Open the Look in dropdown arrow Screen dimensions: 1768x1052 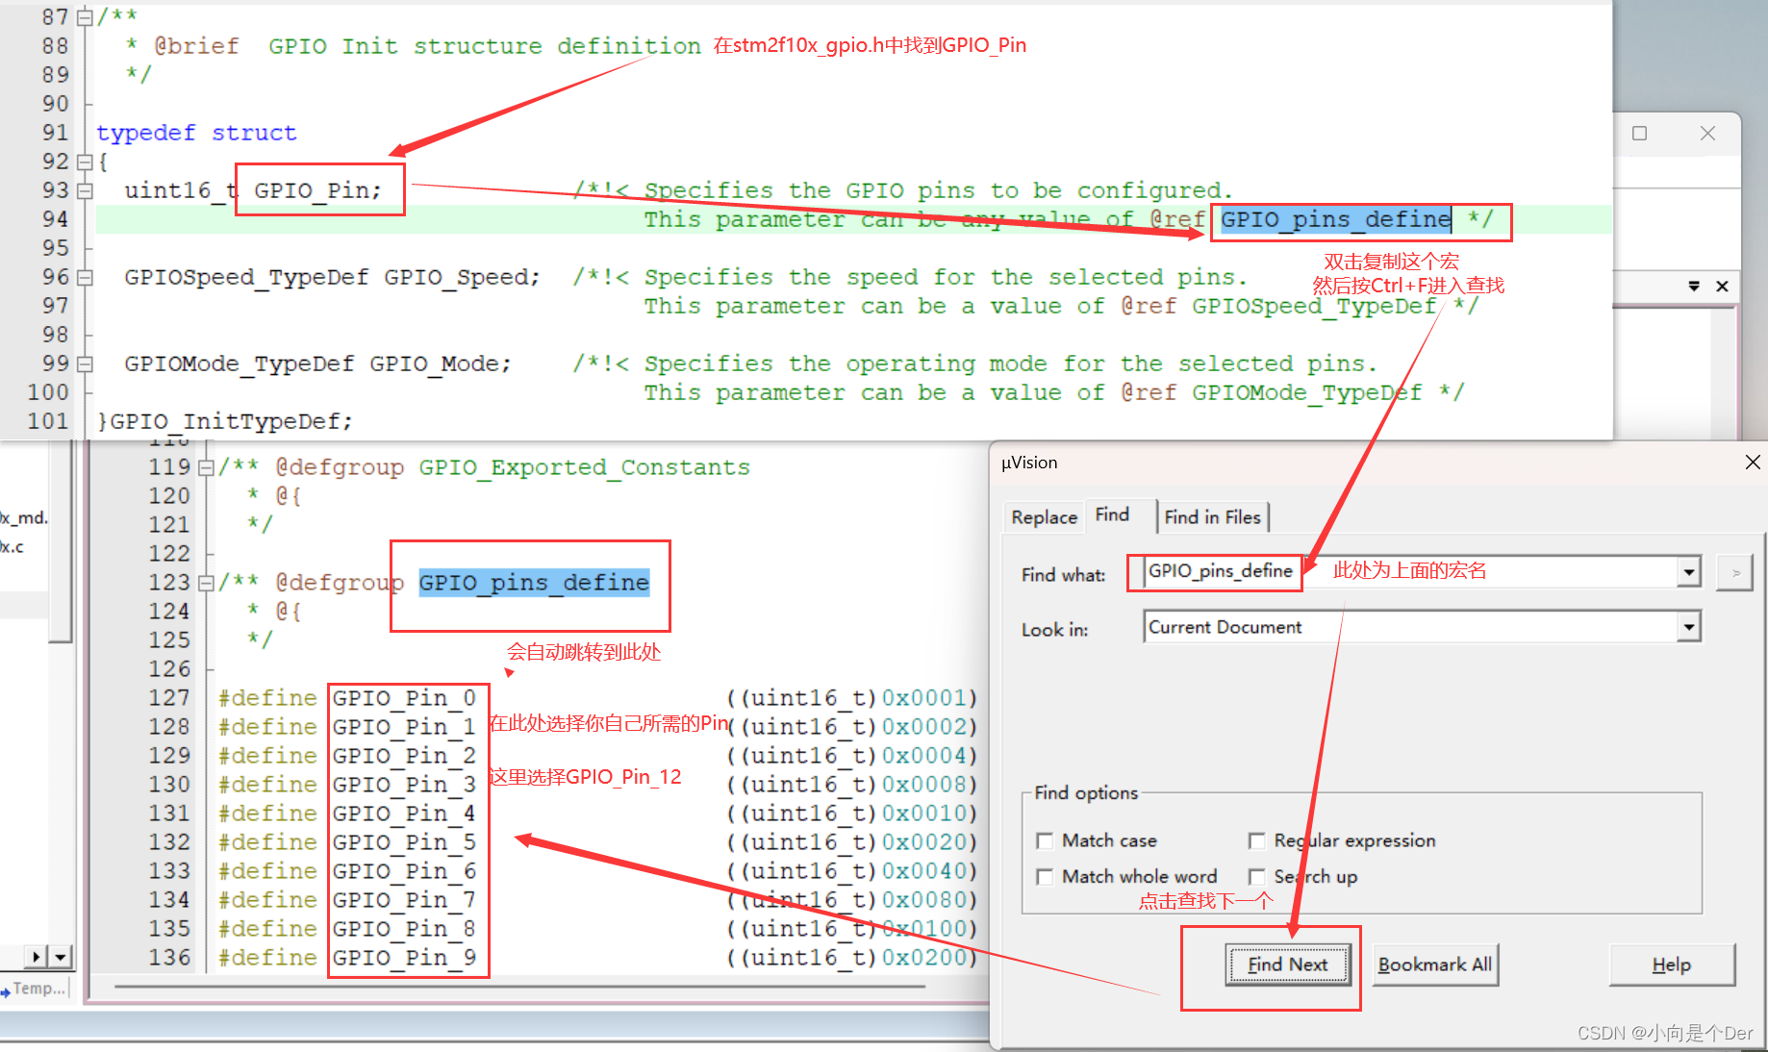[1689, 627]
